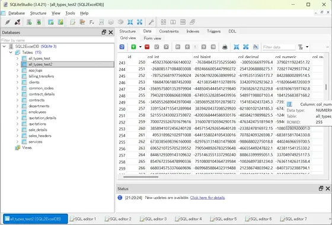Click the col_bigint column header
The height and width of the screenshot is (225, 332).
click(x=214, y=57)
